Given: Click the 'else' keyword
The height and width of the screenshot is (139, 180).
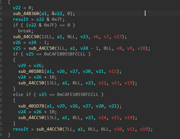Looking at the screenshot, I should [x=18, y=94].
